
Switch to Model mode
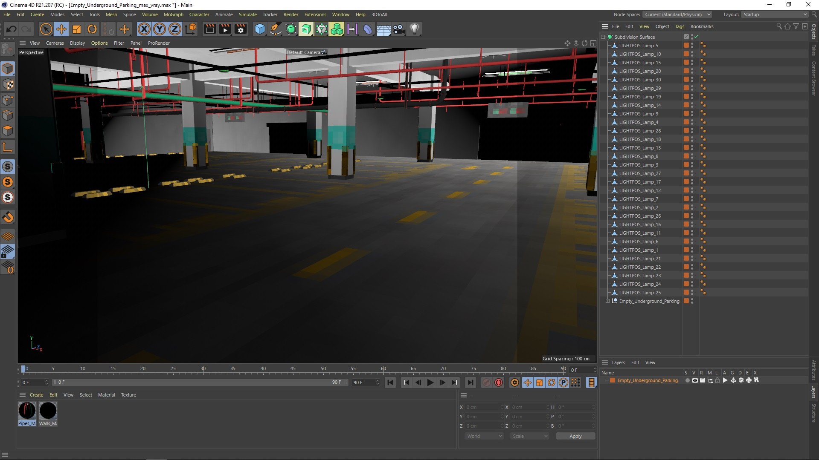pyautogui.click(x=8, y=69)
